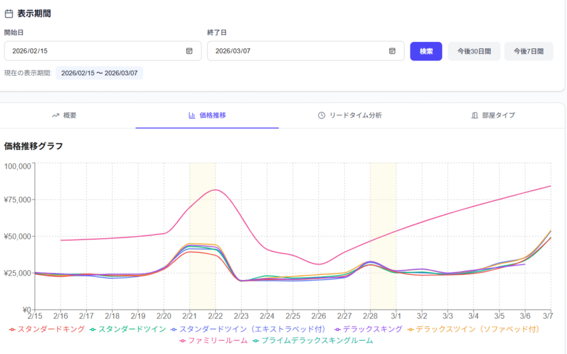The height and width of the screenshot is (354, 567).
Task: Switch to the 部屋タイプ tab
Action: click(493, 115)
